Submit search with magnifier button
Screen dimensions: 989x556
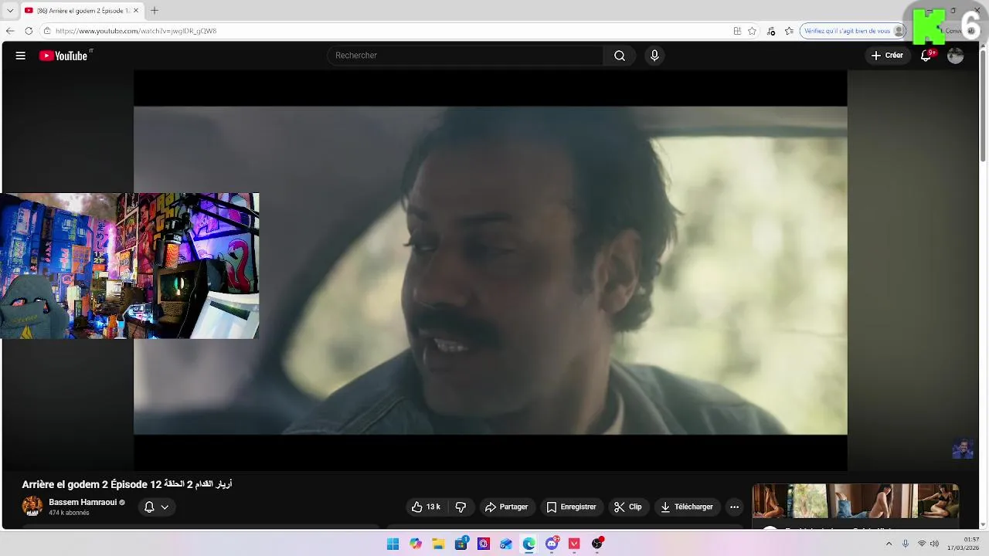point(620,56)
